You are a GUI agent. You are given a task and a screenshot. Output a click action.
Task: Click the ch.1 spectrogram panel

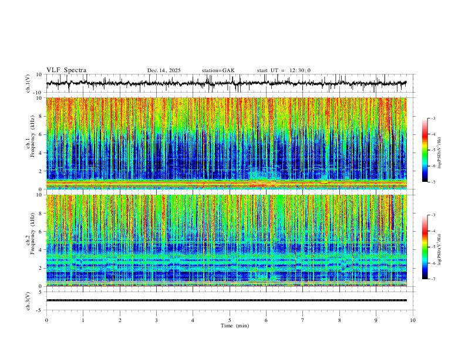227,143
